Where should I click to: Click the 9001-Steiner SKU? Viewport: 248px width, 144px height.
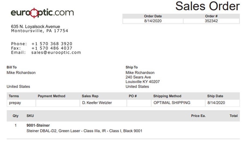38,125
